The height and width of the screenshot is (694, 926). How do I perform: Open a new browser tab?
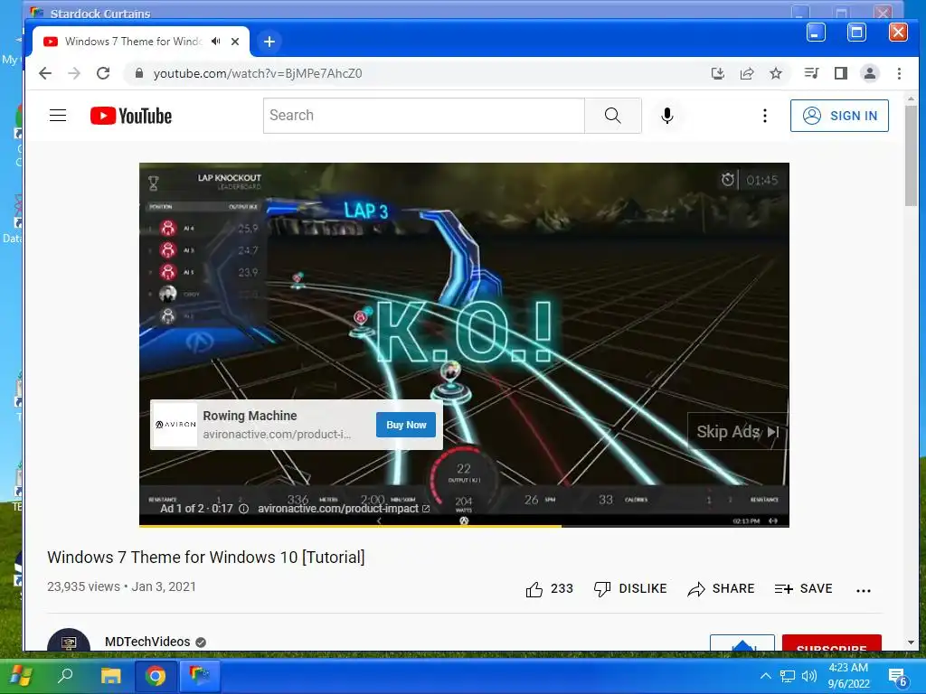click(x=269, y=42)
